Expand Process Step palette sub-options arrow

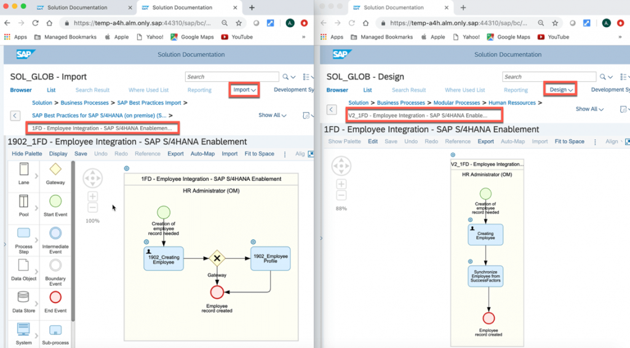[x=36, y=240]
